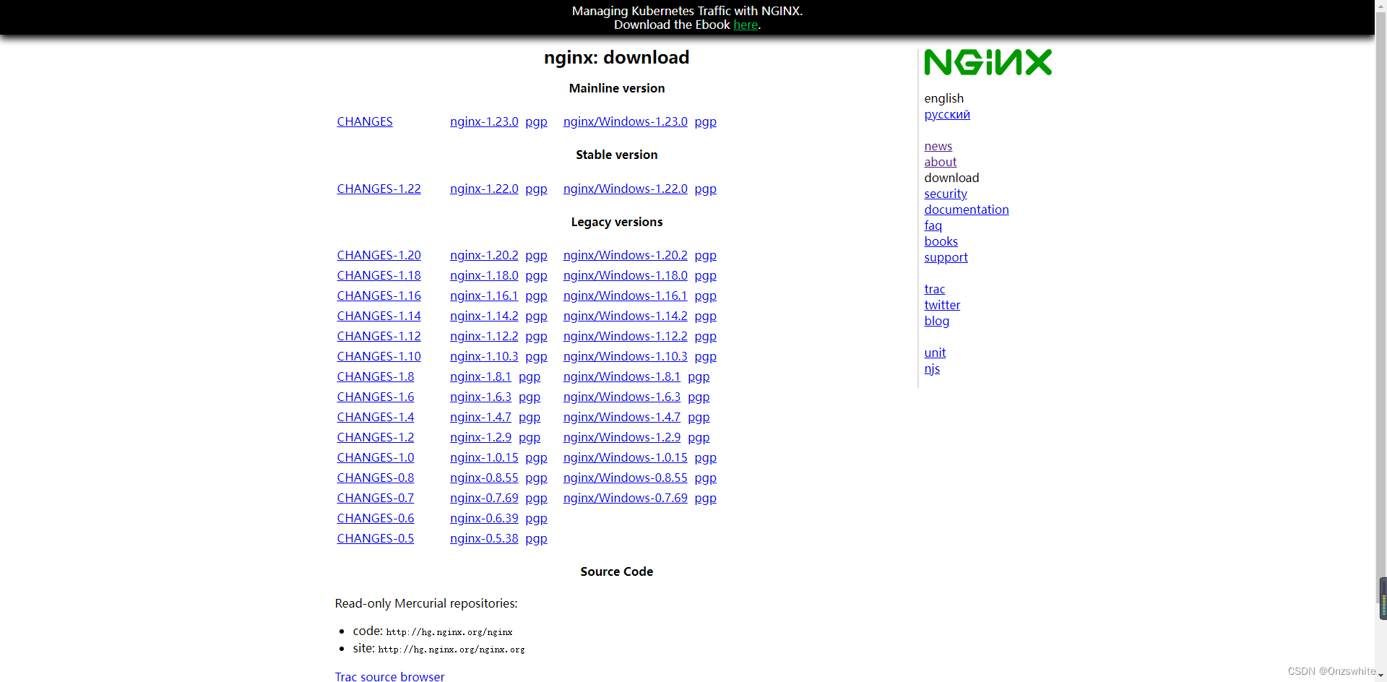Open CHANGES-1.4 link
This screenshot has height=682, width=1387.
click(376, 417)
